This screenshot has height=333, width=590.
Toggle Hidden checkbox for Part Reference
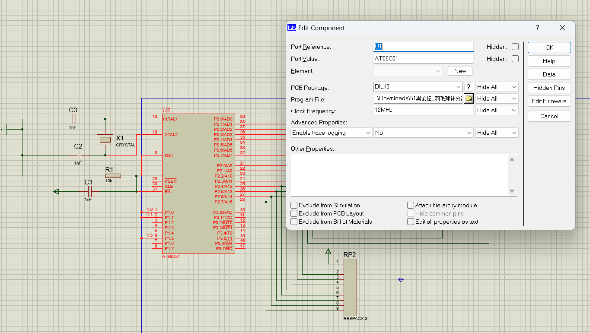(x=515, y=47)
